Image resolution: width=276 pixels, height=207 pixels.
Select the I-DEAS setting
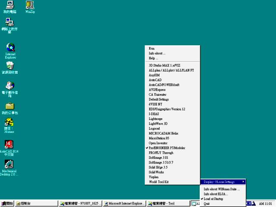(x=172, y=114)
